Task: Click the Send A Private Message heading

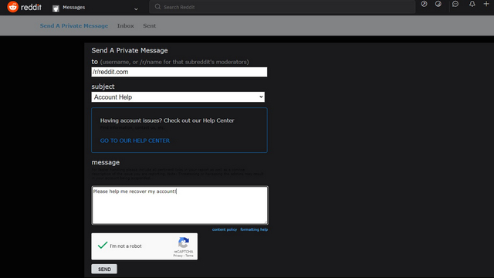Action: click(x=130, y=50)
